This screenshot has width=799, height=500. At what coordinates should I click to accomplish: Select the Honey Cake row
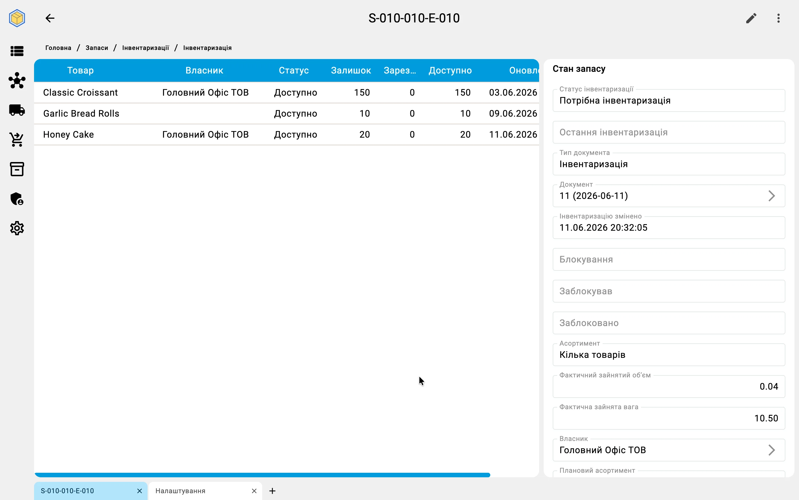tap(286, 135)
